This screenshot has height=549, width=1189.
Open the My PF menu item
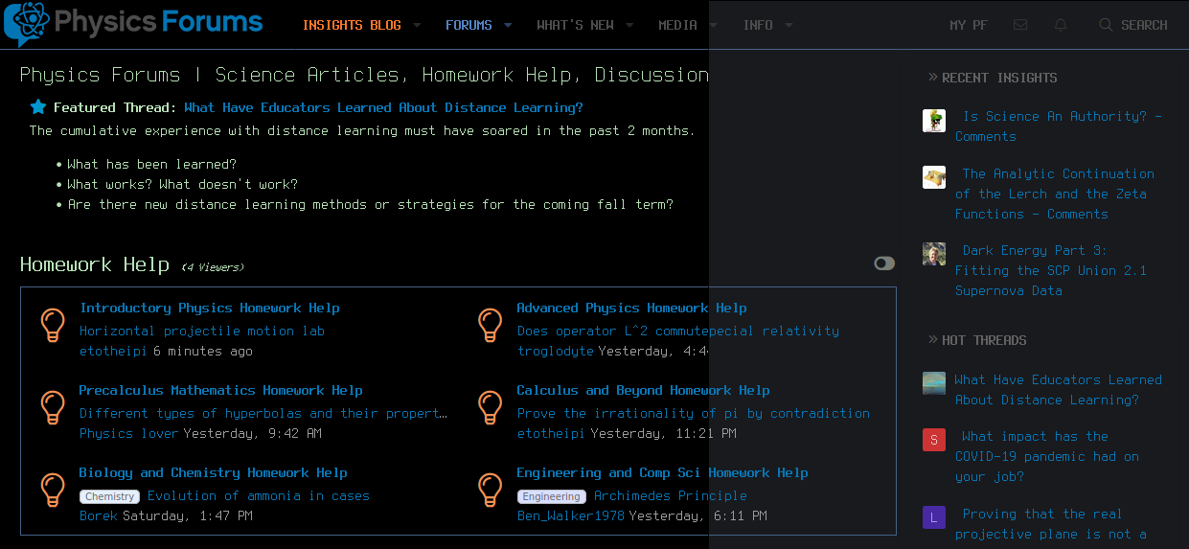tap(969, 25)
